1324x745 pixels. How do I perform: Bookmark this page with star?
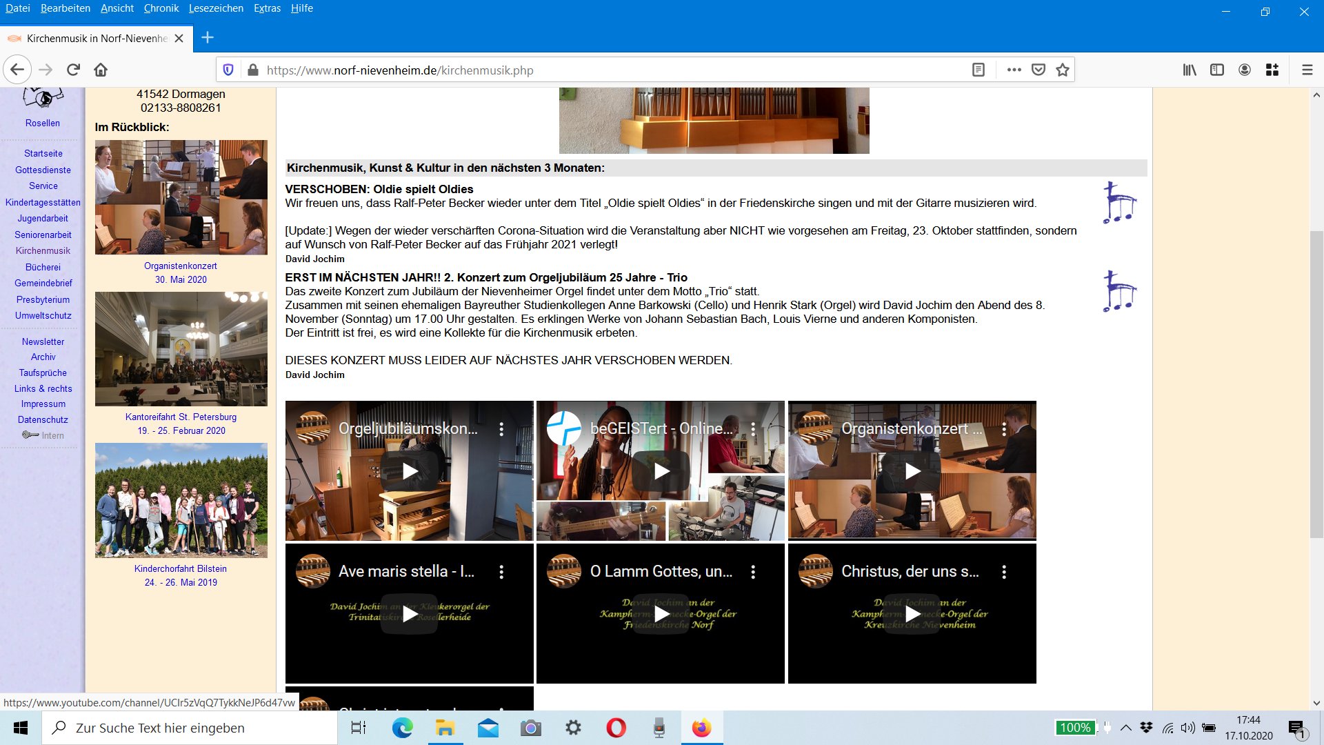click(x=1063, y=70)
